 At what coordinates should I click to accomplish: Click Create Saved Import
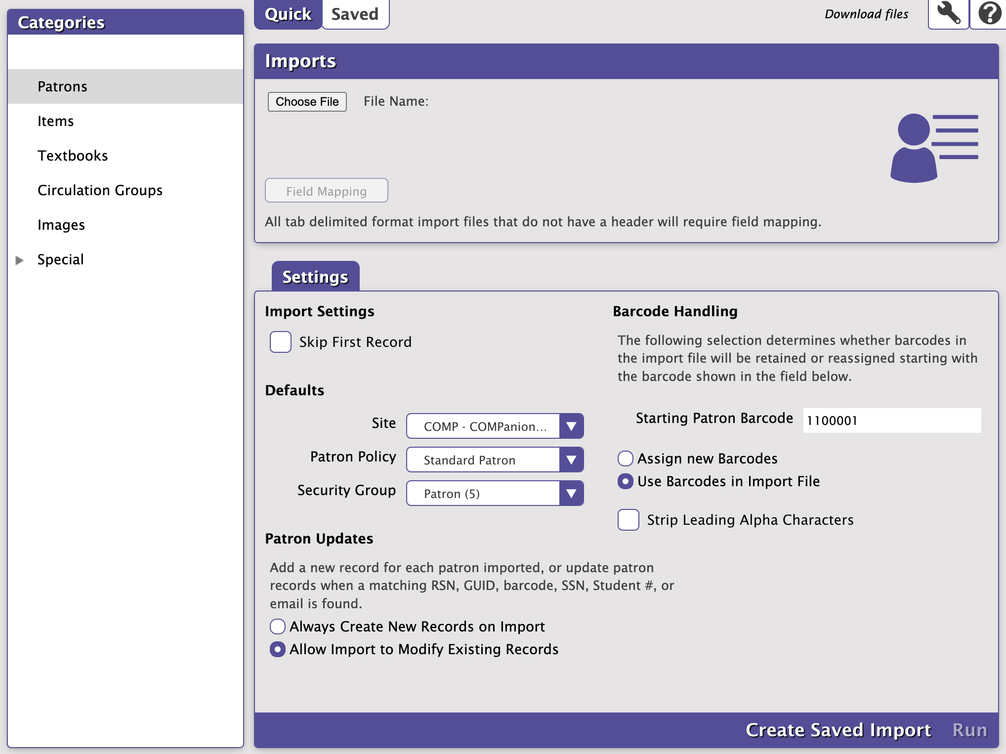pyautogui.click(x=838, y=730)
